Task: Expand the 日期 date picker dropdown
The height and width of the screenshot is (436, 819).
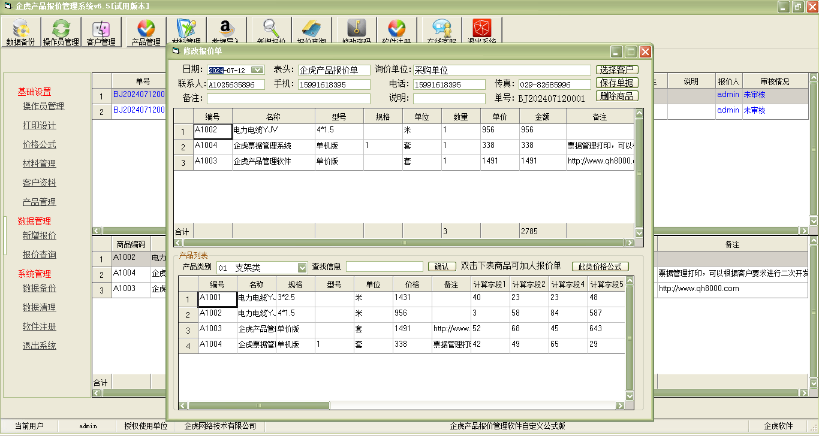Action: pos(258,69)
